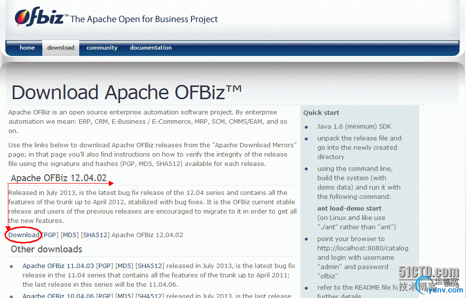
Task: Click the 'Java 1.6 (minimum) SDK' item
Action: coord(354,126)
